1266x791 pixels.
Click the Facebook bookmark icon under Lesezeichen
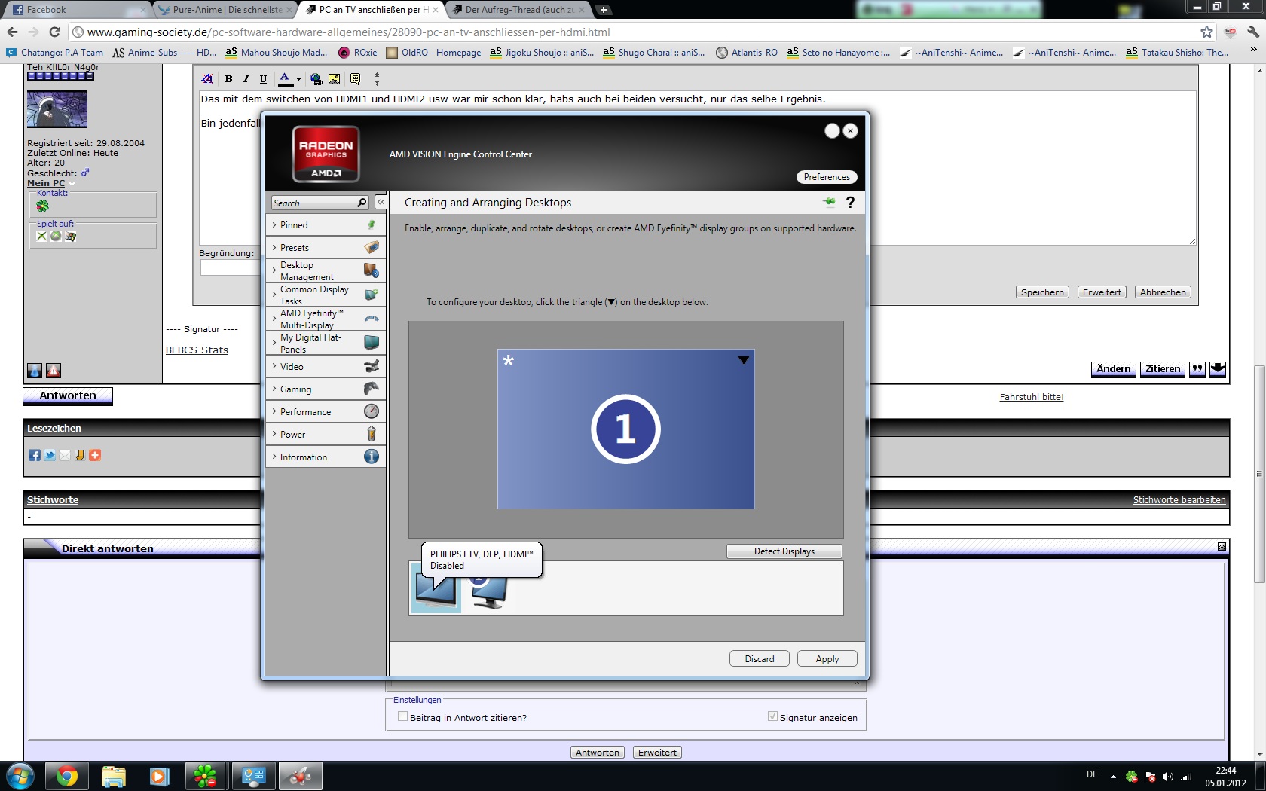pyautogui.click(x=35, y=455)
